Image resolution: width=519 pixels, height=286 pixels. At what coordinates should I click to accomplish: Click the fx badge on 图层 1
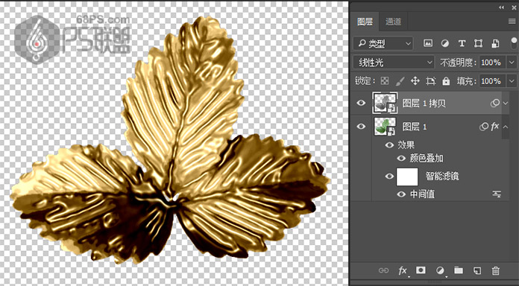tap(494, 126)
